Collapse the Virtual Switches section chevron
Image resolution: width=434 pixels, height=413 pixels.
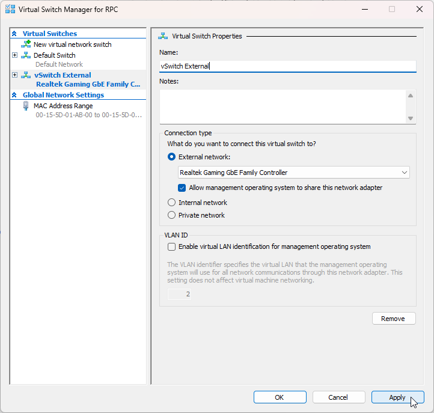pos(14,34)
